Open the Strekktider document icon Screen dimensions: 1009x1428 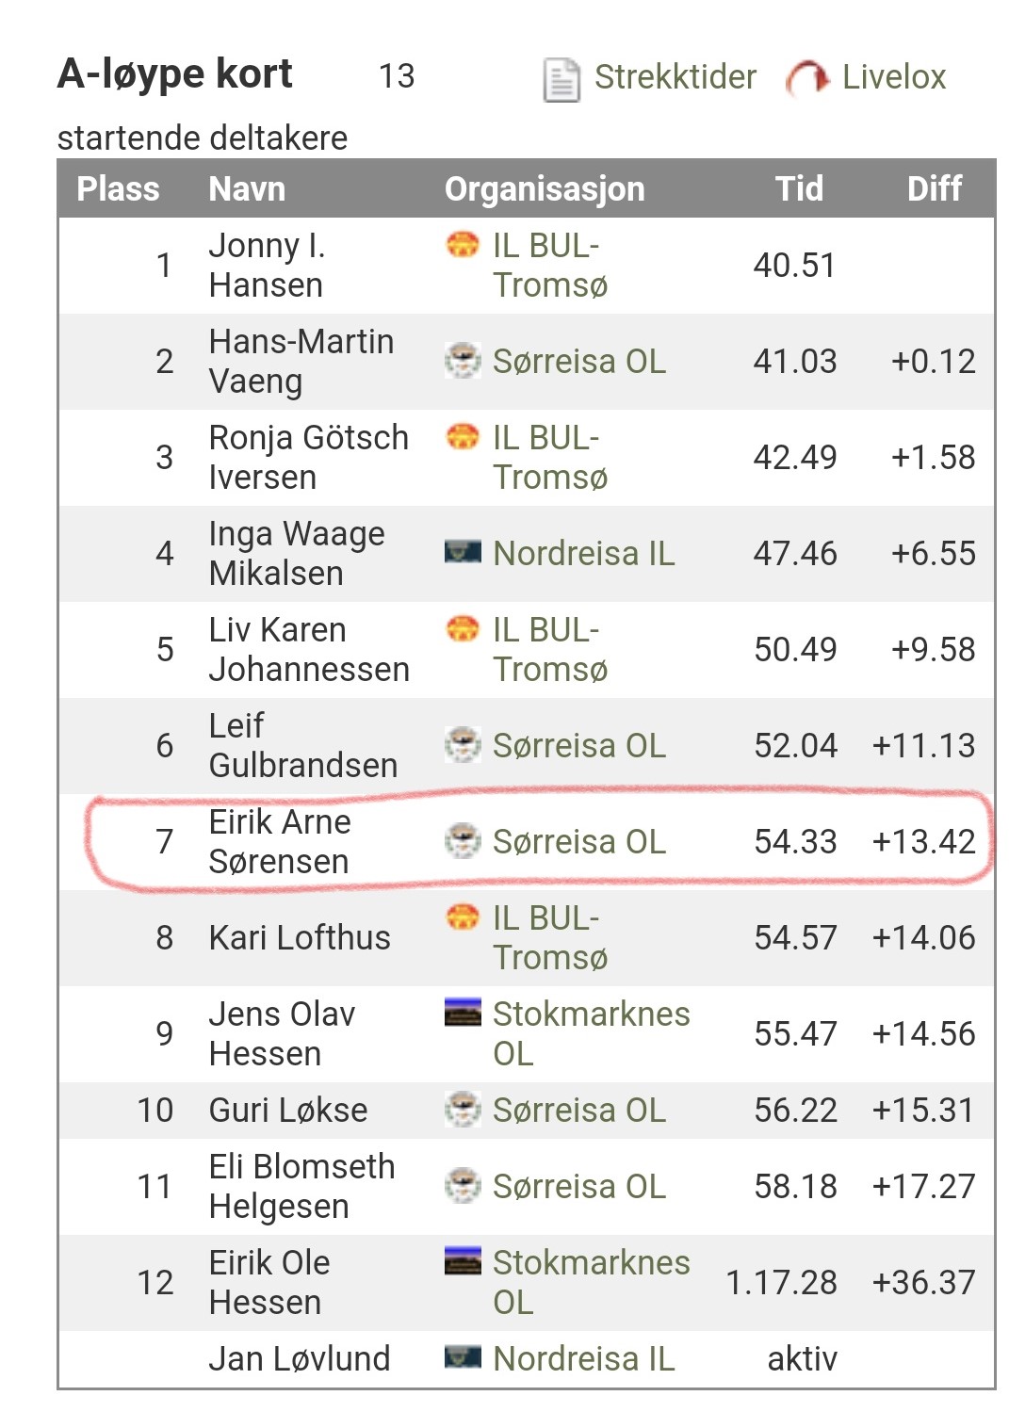point(561,79)
